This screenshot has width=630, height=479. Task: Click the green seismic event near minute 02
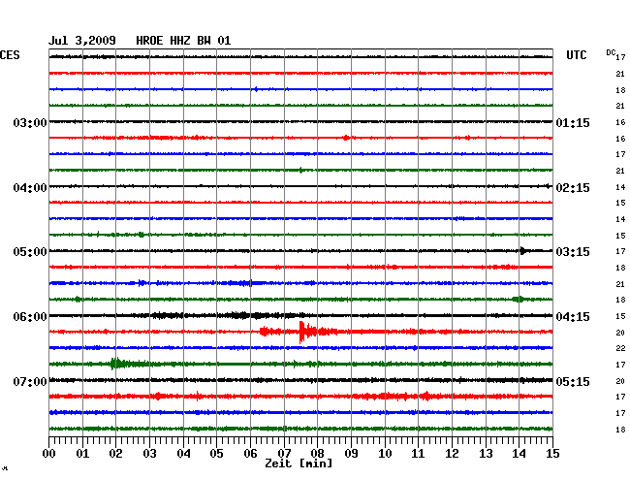click(117, 364)
